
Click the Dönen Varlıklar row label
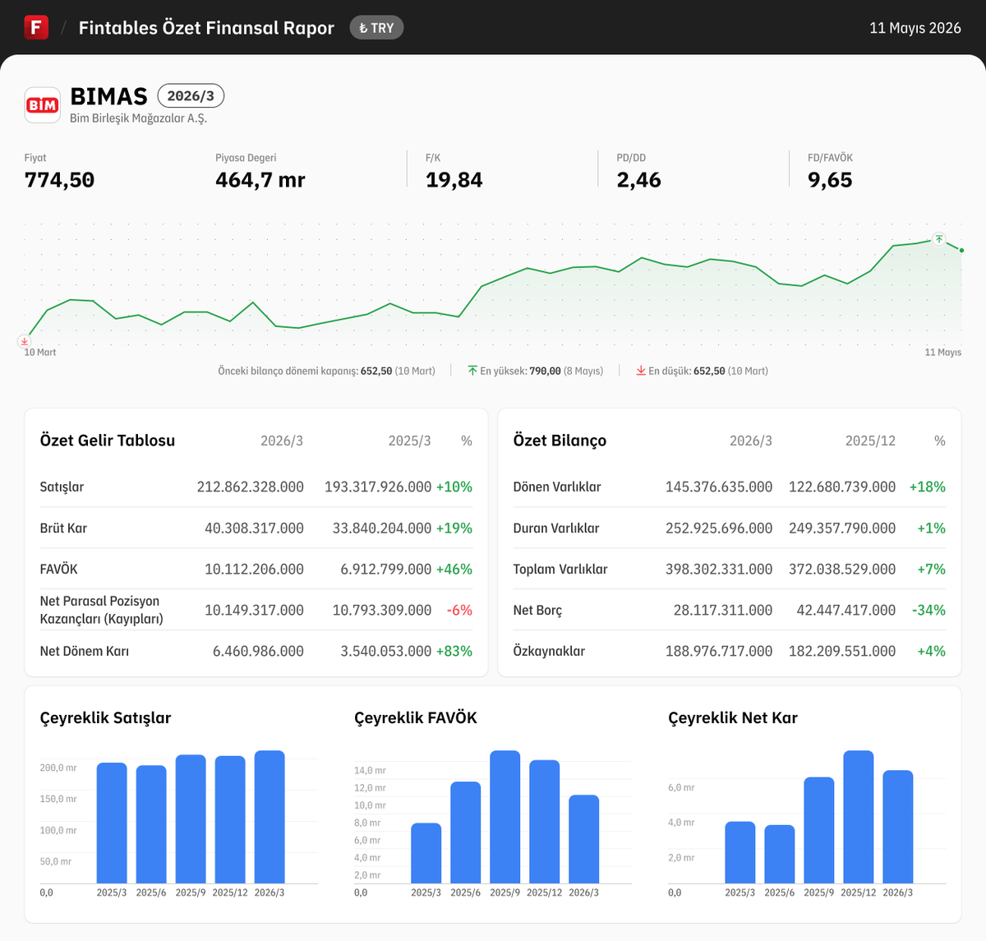point(557,487)
